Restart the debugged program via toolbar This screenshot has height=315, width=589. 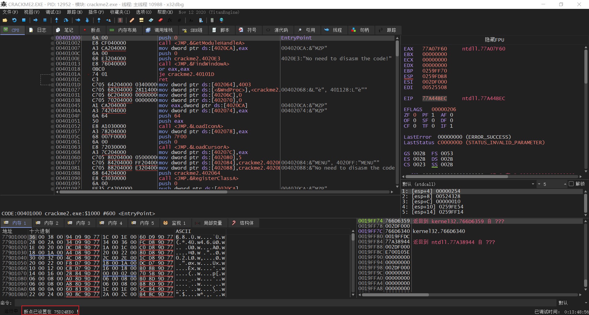tap(14, 20)
